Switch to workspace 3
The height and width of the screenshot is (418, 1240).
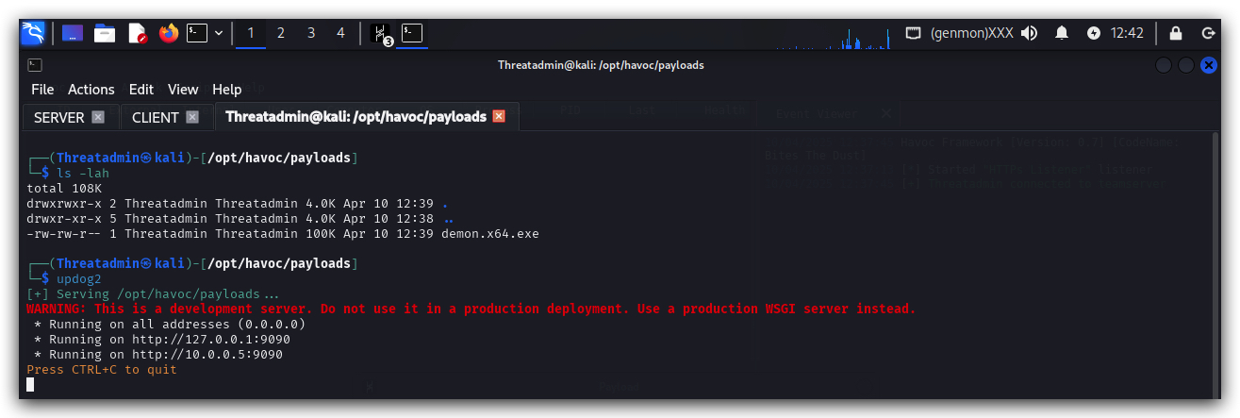[x=311, y=33]
